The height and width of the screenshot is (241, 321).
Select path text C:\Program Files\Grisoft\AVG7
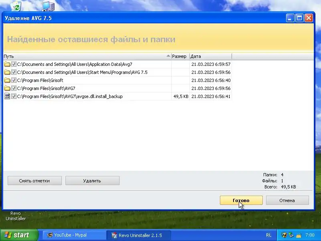pyautogui.click(x=46, y=88)
